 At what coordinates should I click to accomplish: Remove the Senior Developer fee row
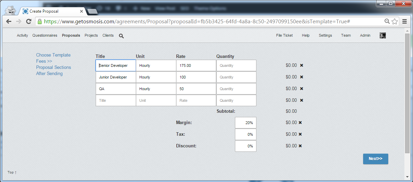(x=302, y=65)
